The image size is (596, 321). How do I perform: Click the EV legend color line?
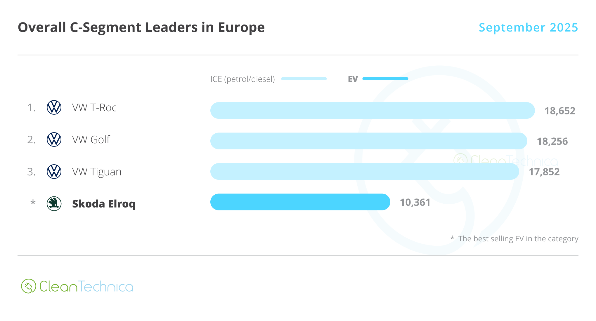tap(385, 79)
